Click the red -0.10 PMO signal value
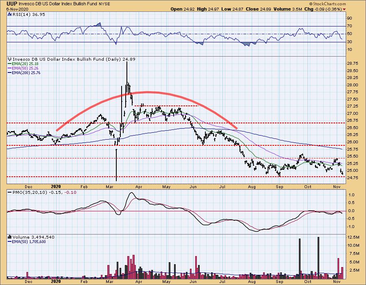The width and height of the screenshot is (366, 285). click(x=70, y=193)
